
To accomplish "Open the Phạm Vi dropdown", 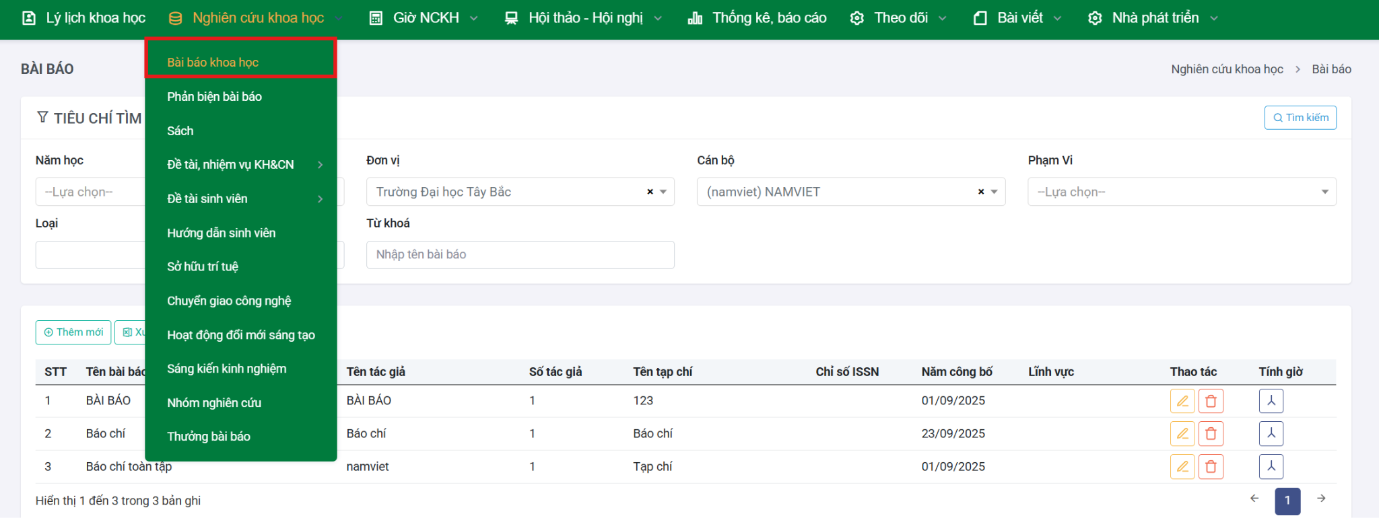I will coord(1182,192).
